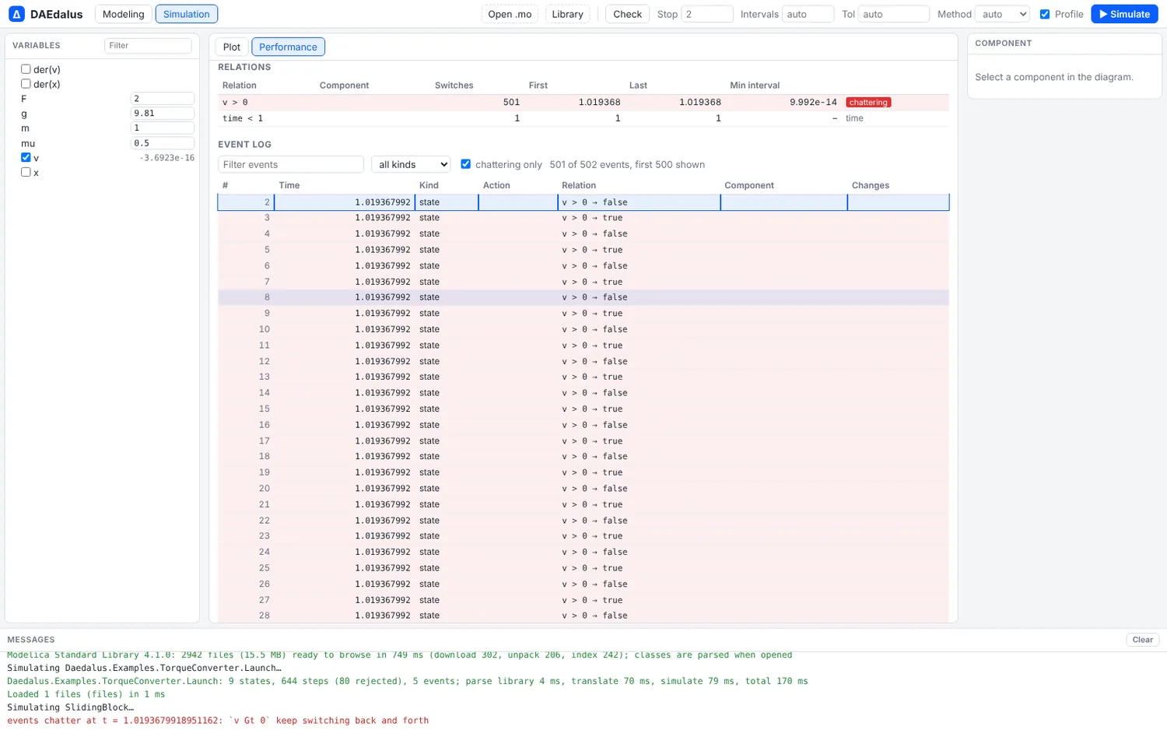This screenshot has width=1167, height=730.
Task: Click the Check button
Action: point(627,14)
